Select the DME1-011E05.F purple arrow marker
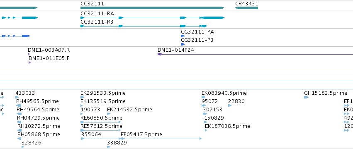 (x=30, y=62)
